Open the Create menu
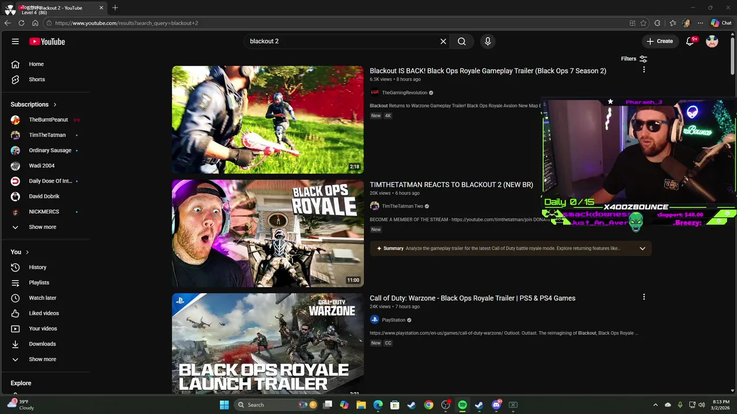737x414 pixels. tap(659, 41)
